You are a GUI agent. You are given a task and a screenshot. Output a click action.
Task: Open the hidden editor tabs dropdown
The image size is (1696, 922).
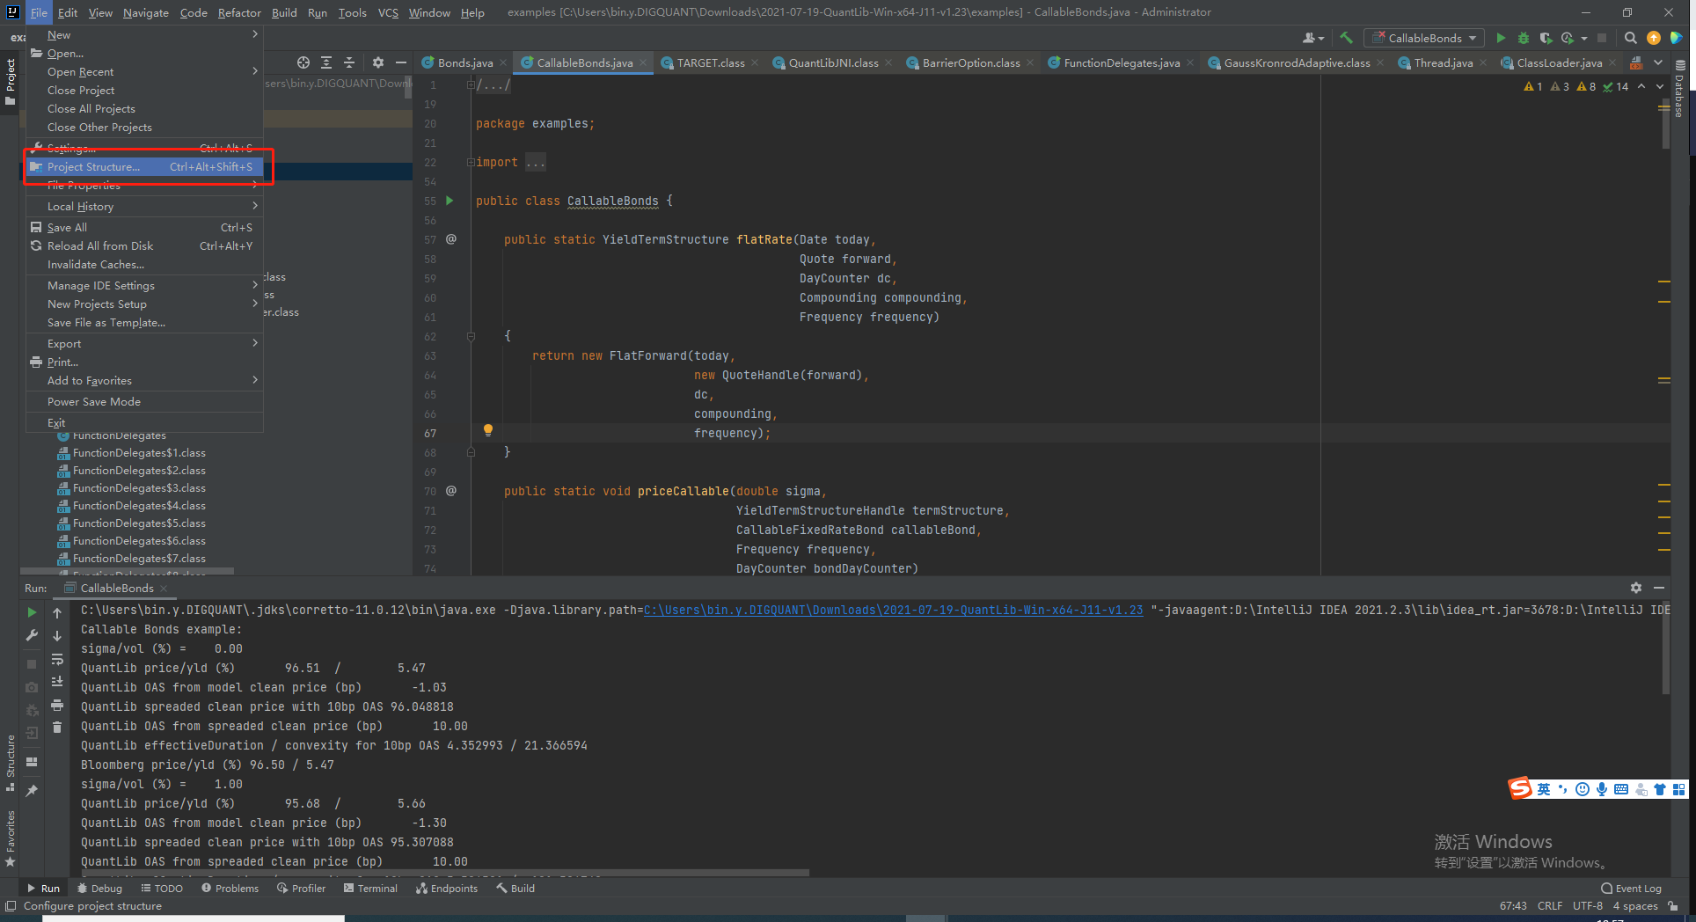[1660, 62]
